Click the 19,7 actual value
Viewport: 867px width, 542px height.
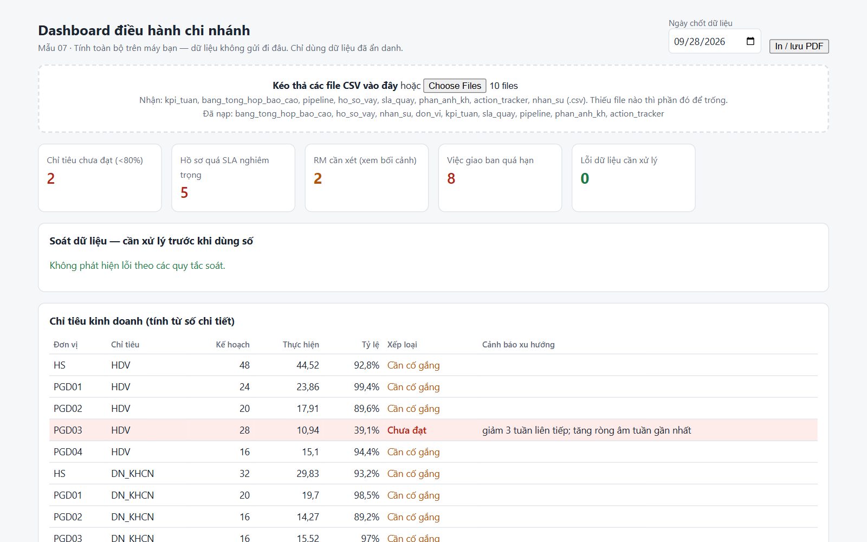(x=310, y=495)
